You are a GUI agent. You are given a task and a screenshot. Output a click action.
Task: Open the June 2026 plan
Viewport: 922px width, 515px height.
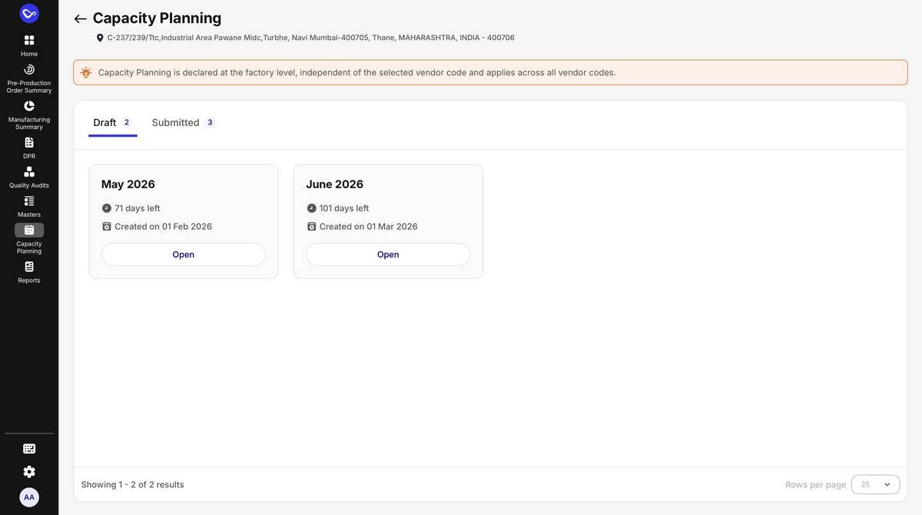pos(388,255)
